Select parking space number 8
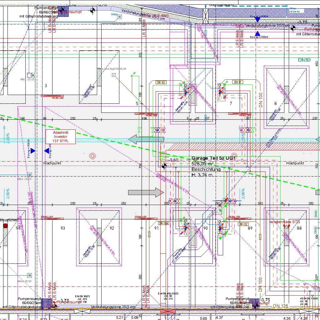 (x=275, y=103)
